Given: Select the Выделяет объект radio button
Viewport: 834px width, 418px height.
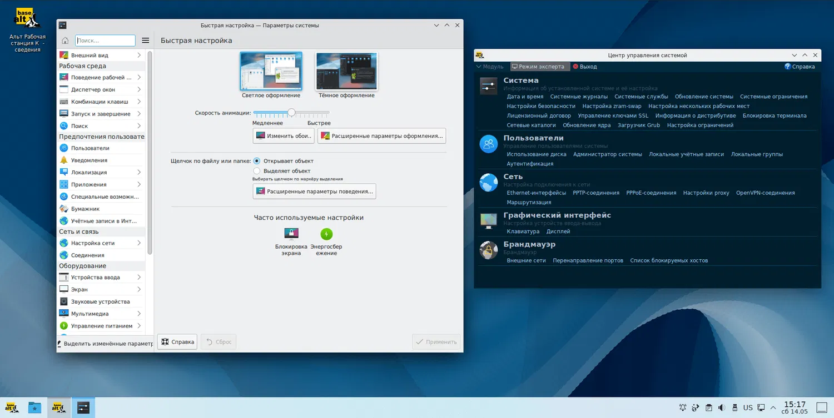Looking at the screenshot, I should (257, 171).
